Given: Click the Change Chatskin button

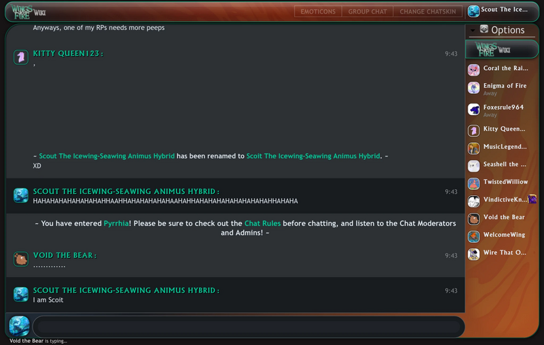Looking at the screenshot, I should (427, 12).
